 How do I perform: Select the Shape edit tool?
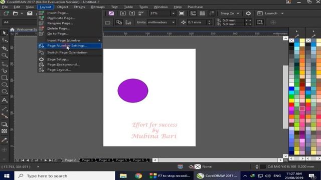click(5, 40)
